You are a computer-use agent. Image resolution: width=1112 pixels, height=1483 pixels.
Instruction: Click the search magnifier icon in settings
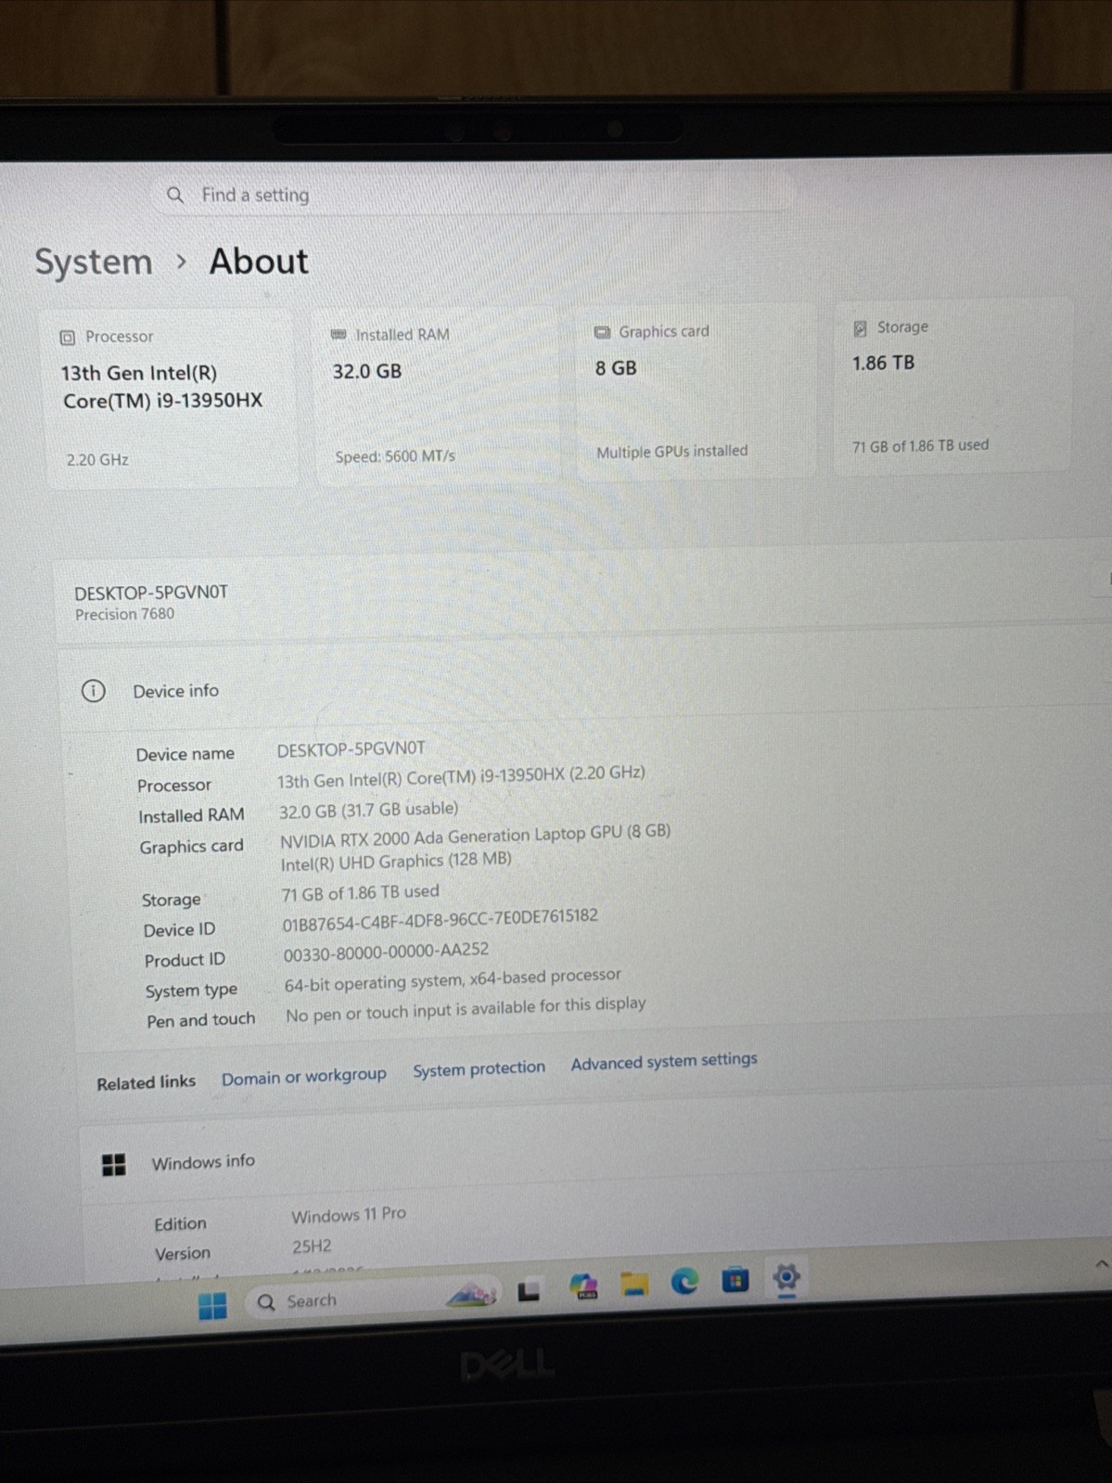[175, 195]
